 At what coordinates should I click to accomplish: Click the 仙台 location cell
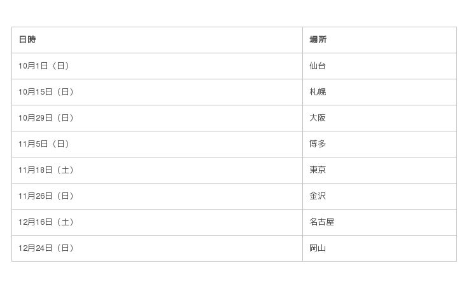318,66
